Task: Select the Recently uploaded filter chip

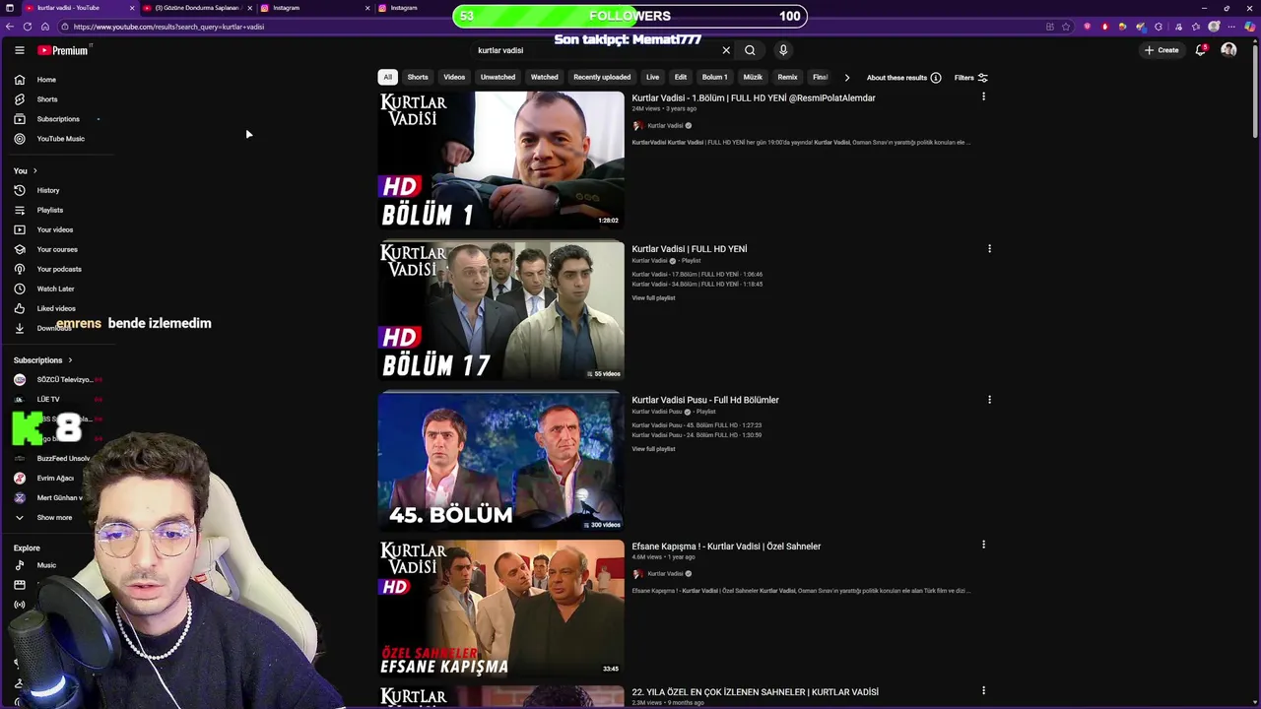Action: (x=602, y=77)
